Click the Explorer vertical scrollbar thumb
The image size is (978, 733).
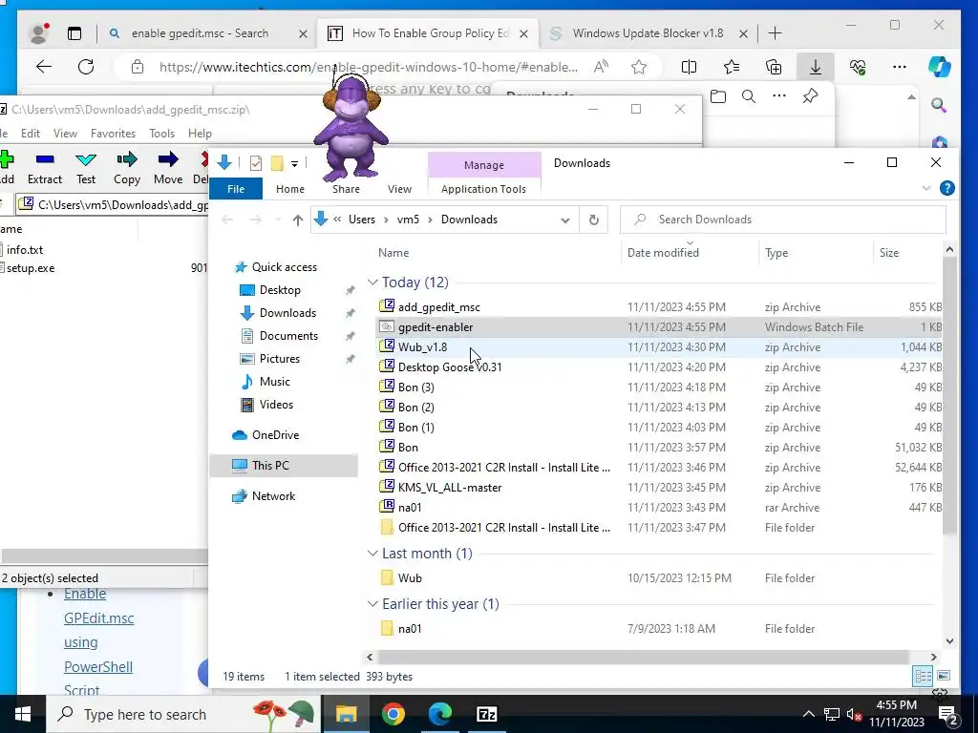point(949,396)
